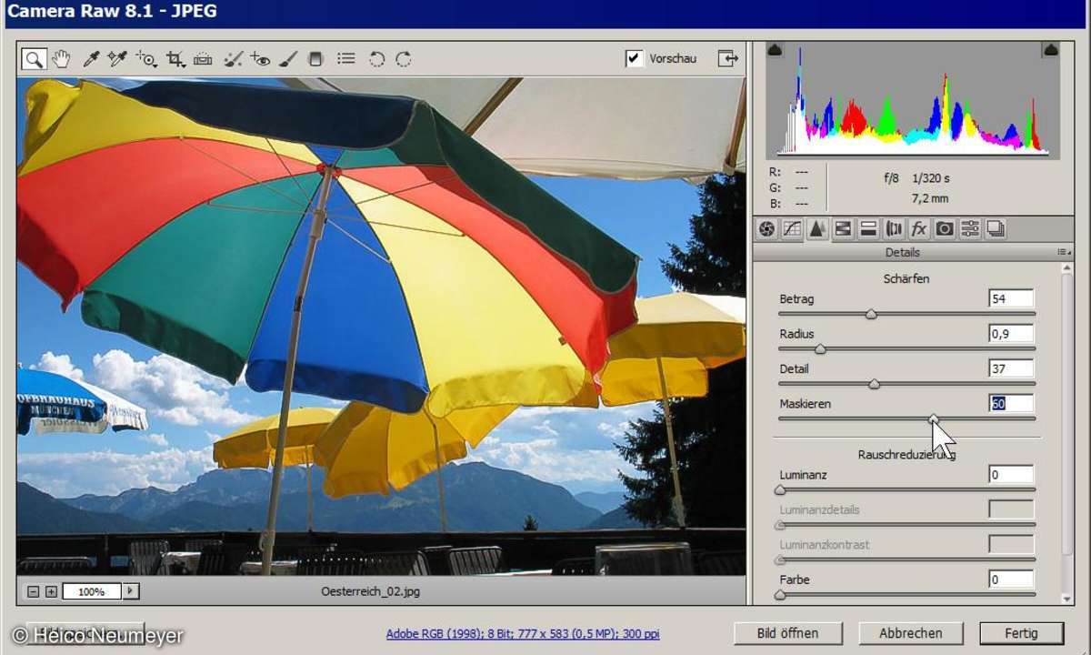Open the Tone Curve tab
The width and height of the screenshot is (1091, 655).
pos(792,228)
